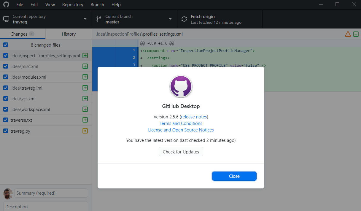
Task: Close the About GitHub Desktop dialog
Action: 234,176
